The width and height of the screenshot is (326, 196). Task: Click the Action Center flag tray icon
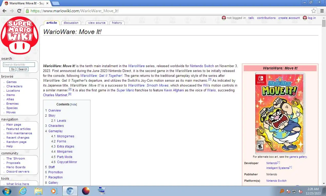[288, 191]
